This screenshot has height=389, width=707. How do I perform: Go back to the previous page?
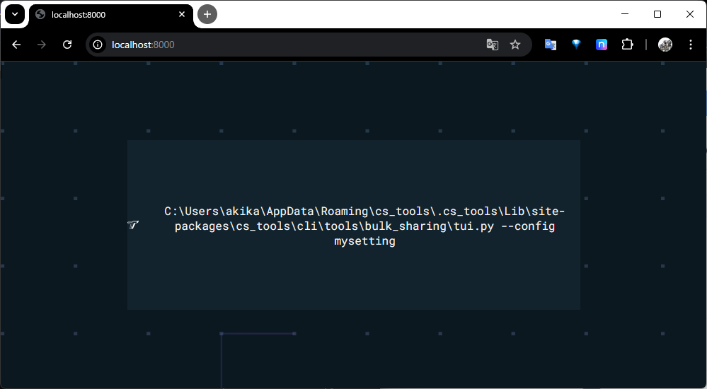17,45
